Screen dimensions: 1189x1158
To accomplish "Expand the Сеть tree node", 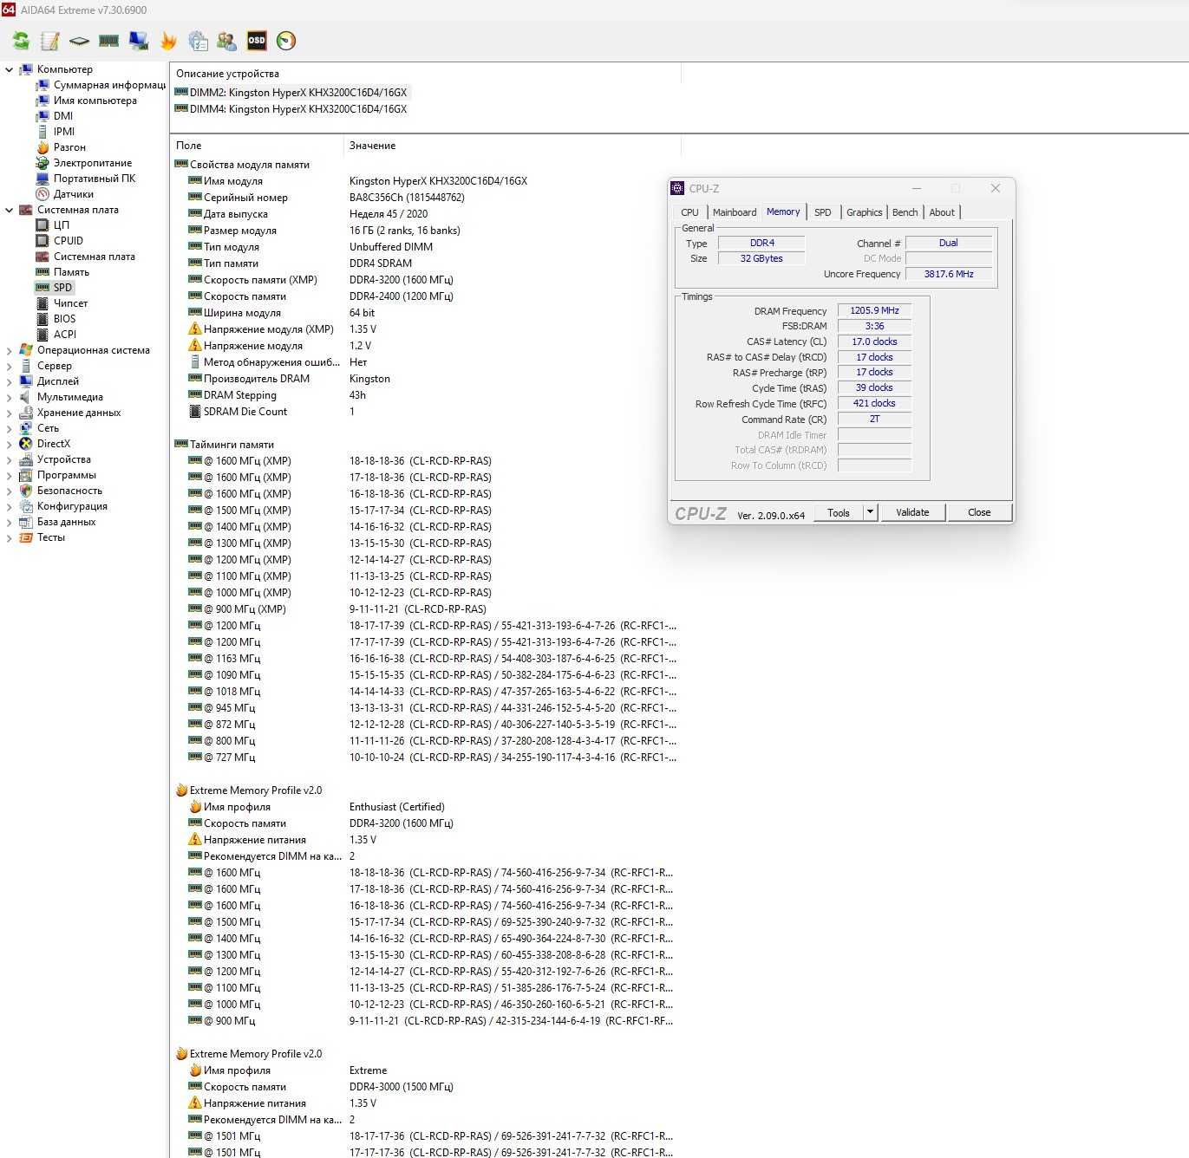I will [10, 428].
